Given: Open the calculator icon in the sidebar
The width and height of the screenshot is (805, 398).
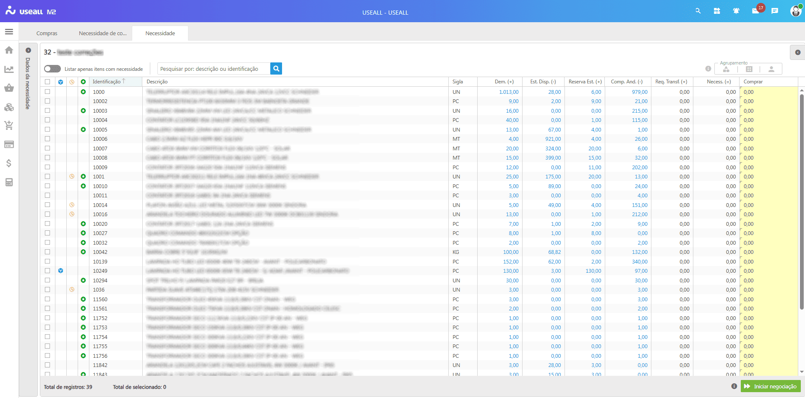Looking at the screenshot, I should coord(9,182).
